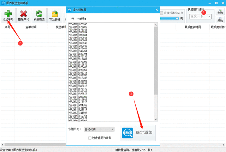Click the tracking number list down arrow
The width and height of the screenshot is (226, 152).
(156, 119)
